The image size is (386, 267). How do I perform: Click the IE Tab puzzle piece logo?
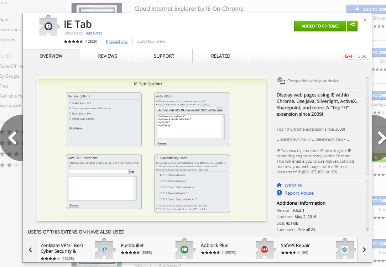[49, 26]
